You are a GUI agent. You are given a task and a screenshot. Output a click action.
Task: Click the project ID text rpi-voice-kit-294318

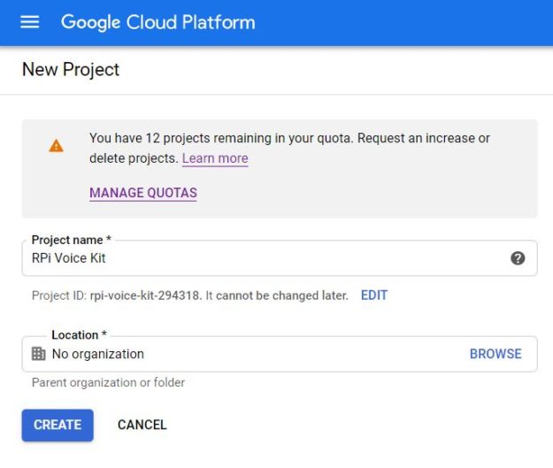(x=145, y=295)
